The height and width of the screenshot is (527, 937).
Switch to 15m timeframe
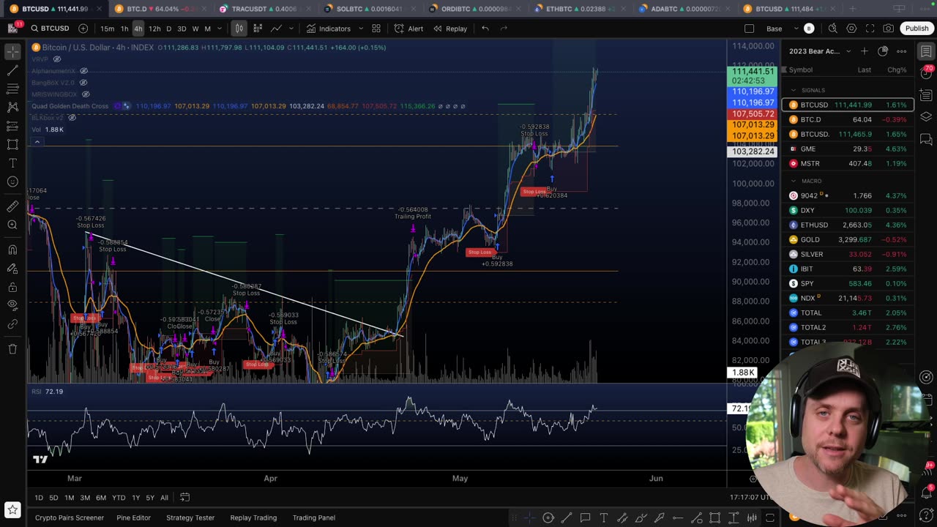coord(108,29)
